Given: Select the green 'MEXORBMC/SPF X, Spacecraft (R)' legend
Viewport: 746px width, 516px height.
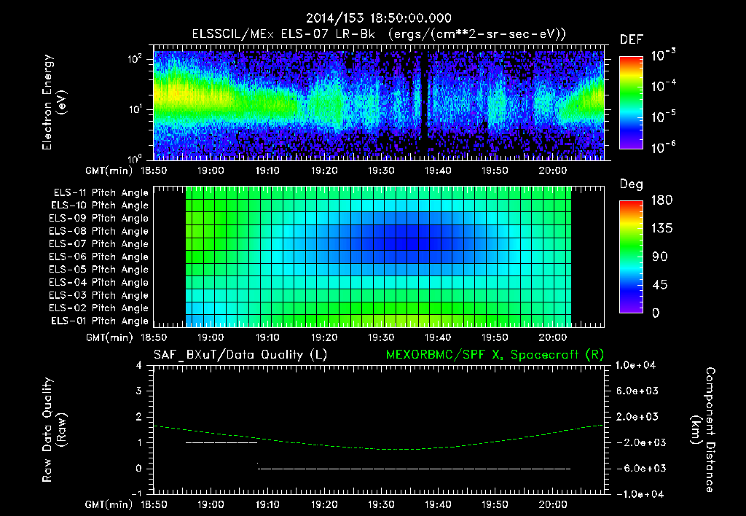Looking at the screenshot, I should 495,355.
